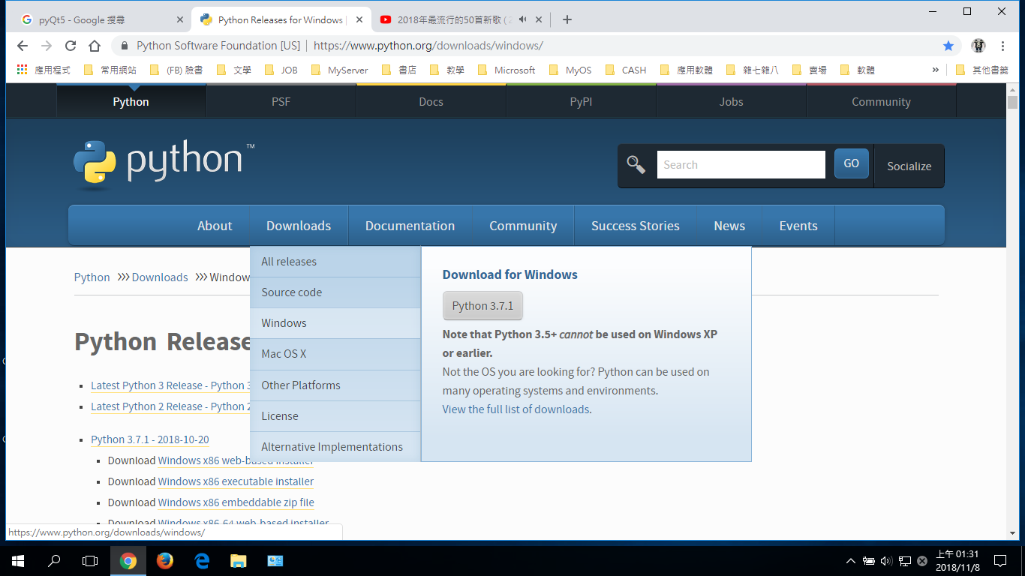This screenshot has width=1025, height=576.
Task: Select Source code in Downloads menu
Action: pyautogui.click(x=335, y=292)
